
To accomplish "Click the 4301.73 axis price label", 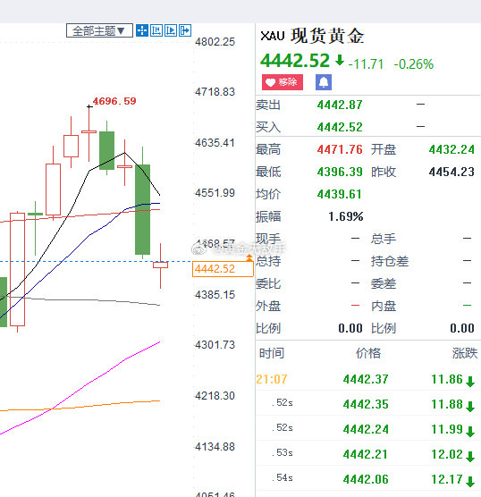I will tap(215, 345).
